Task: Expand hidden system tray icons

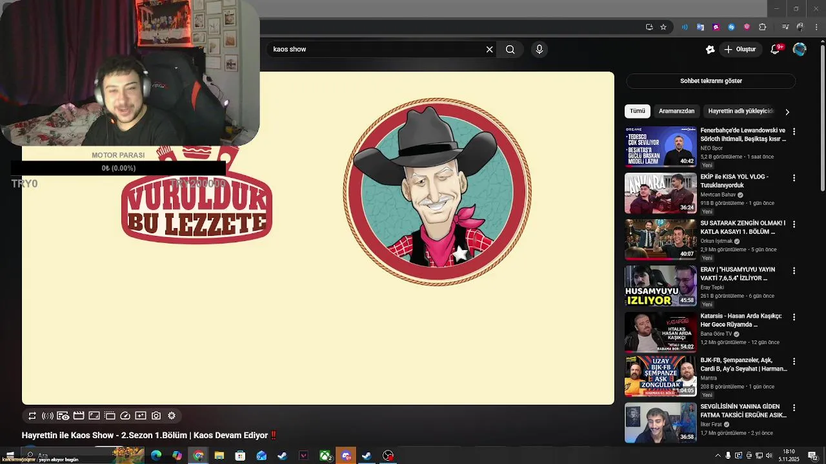Action: point(718,456)
